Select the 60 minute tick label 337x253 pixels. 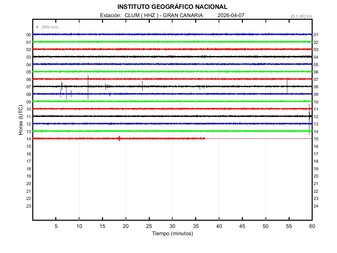(x=312, y=226)
